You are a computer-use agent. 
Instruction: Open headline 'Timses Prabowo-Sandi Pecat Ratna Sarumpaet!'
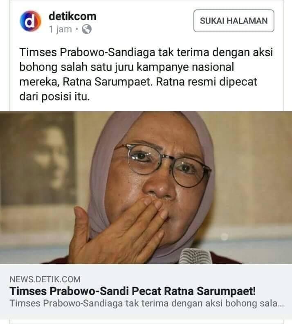tap(133, 291)
